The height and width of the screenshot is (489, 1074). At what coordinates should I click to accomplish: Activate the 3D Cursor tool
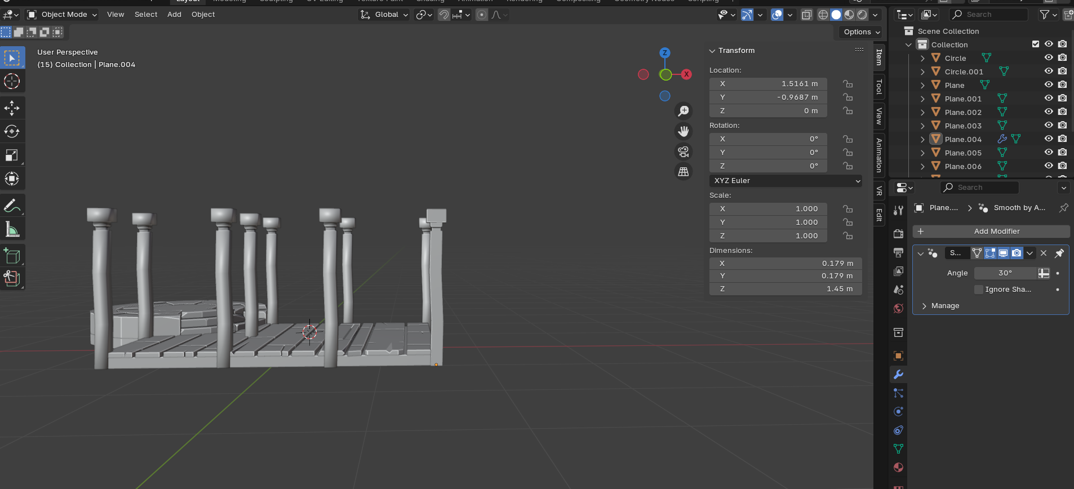(12, 81)
